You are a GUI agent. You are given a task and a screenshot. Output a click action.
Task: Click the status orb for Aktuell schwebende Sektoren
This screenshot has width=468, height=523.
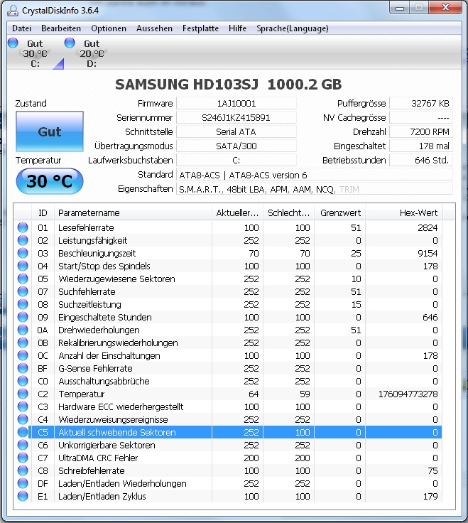click(x=23, y=432)
